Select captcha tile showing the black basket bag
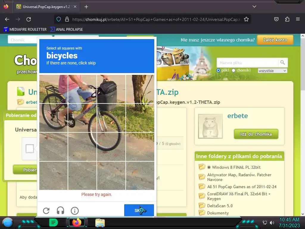Image resolution: width=305 pixels, height=229 pixels. (x=111, y=89)
